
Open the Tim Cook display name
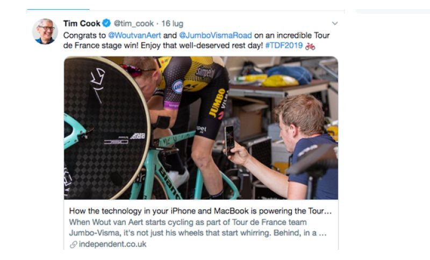[82, 24]
